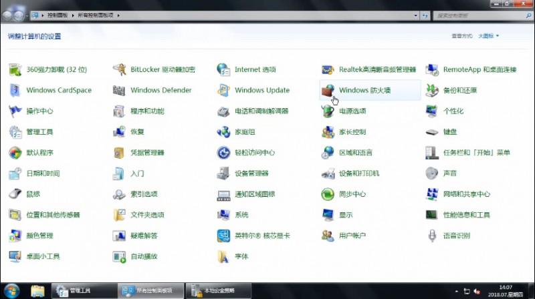Click the 性能信息和工具 link
The image size is (535, 299).
click(466, 215)
